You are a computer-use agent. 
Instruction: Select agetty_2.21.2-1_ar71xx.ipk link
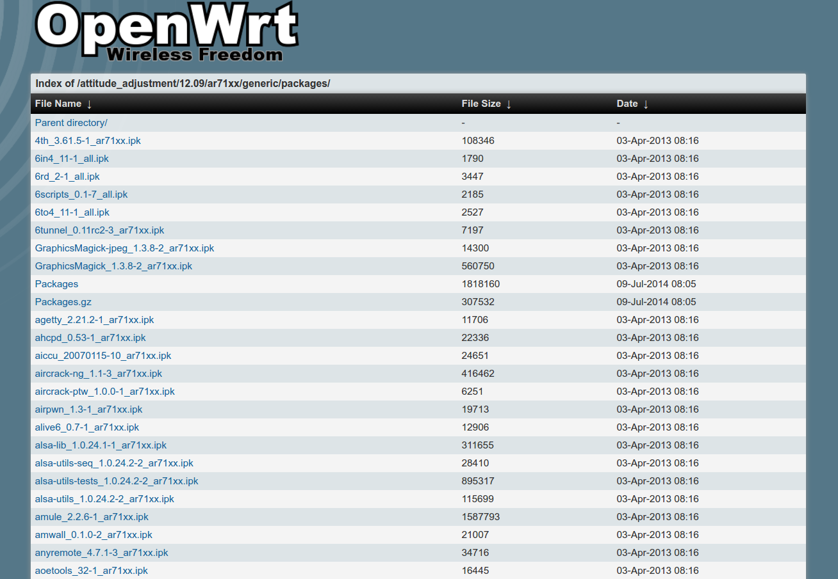[94, 320]
